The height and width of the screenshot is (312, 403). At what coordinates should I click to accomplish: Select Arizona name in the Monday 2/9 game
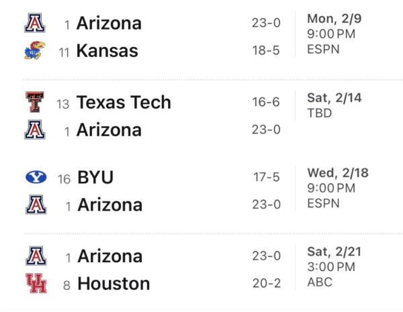(109, 23)
